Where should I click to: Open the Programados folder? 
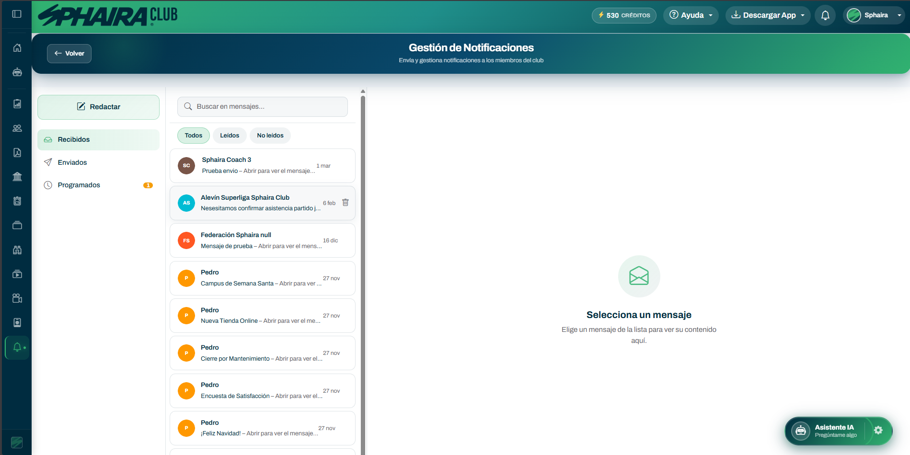(x=79, y=185)
